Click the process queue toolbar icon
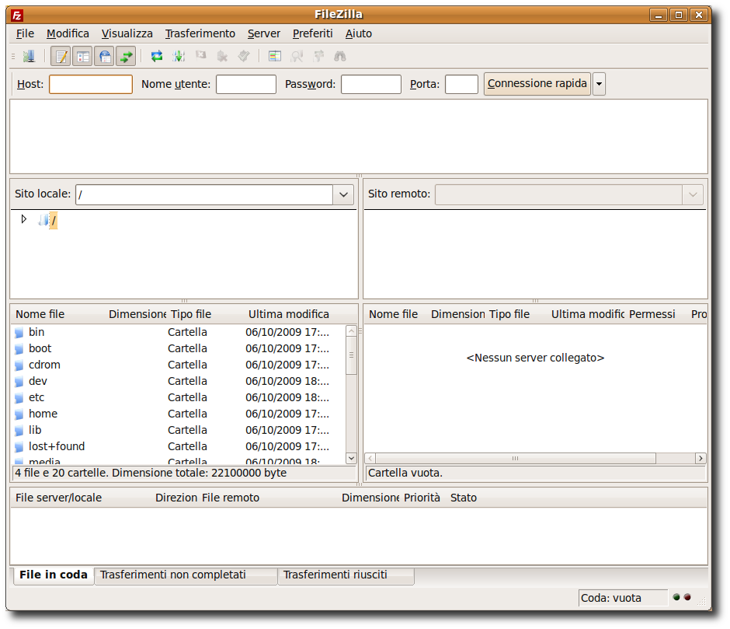Screen dimensions: 730x629 [179, 57]
